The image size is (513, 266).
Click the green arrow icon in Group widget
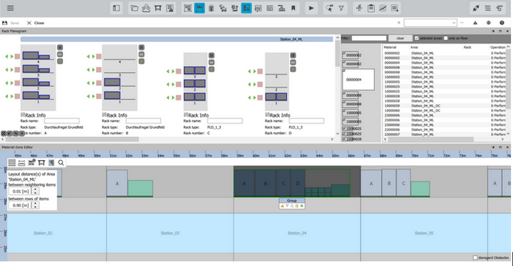(301, 206)
